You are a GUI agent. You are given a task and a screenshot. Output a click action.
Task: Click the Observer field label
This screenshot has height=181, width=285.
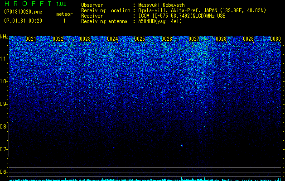point(92,5)
